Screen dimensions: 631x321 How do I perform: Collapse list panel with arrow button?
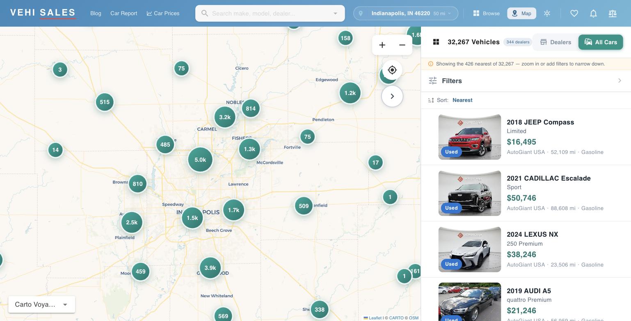point(392,96)
